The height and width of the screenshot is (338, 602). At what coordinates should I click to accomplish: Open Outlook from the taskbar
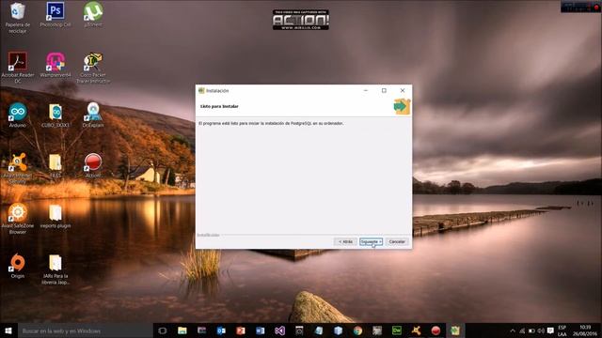point(221,330)
